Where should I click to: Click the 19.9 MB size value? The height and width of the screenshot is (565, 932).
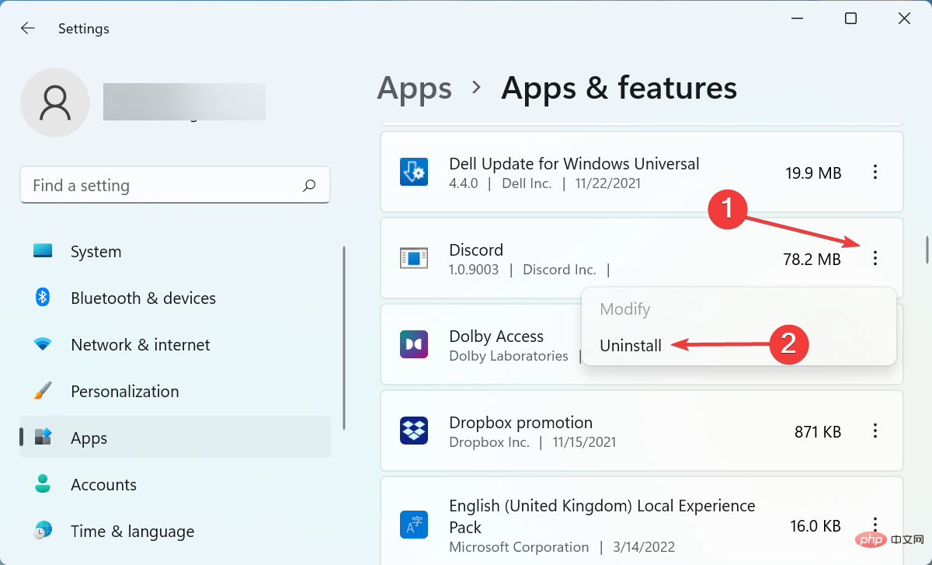point(813,173)
